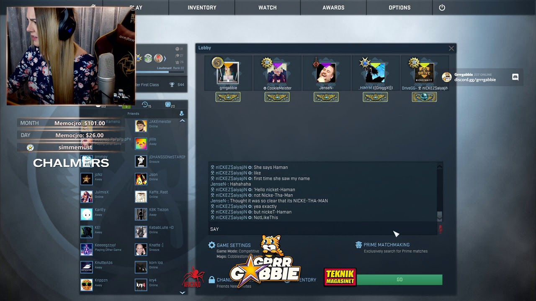Select friend korn loo
Image resolution: width=536 pixels, height=301 pixels.
click(160, 267)
